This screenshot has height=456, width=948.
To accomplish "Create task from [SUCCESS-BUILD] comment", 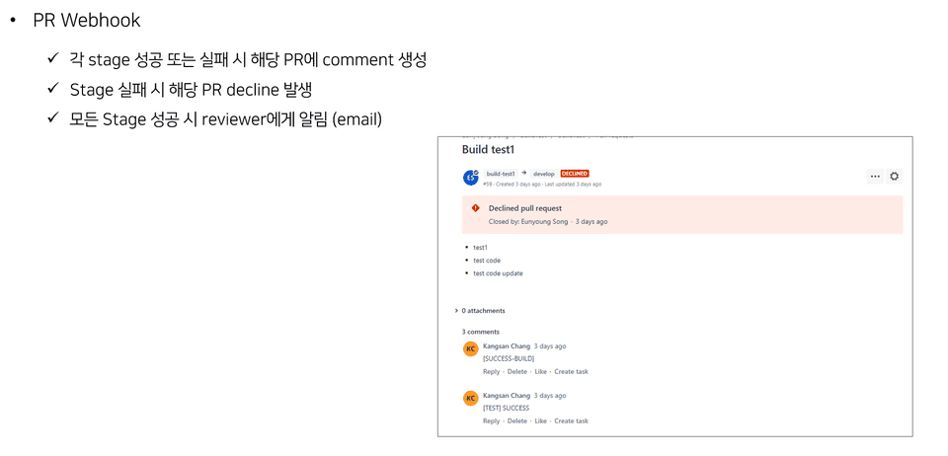I will 571,372.
